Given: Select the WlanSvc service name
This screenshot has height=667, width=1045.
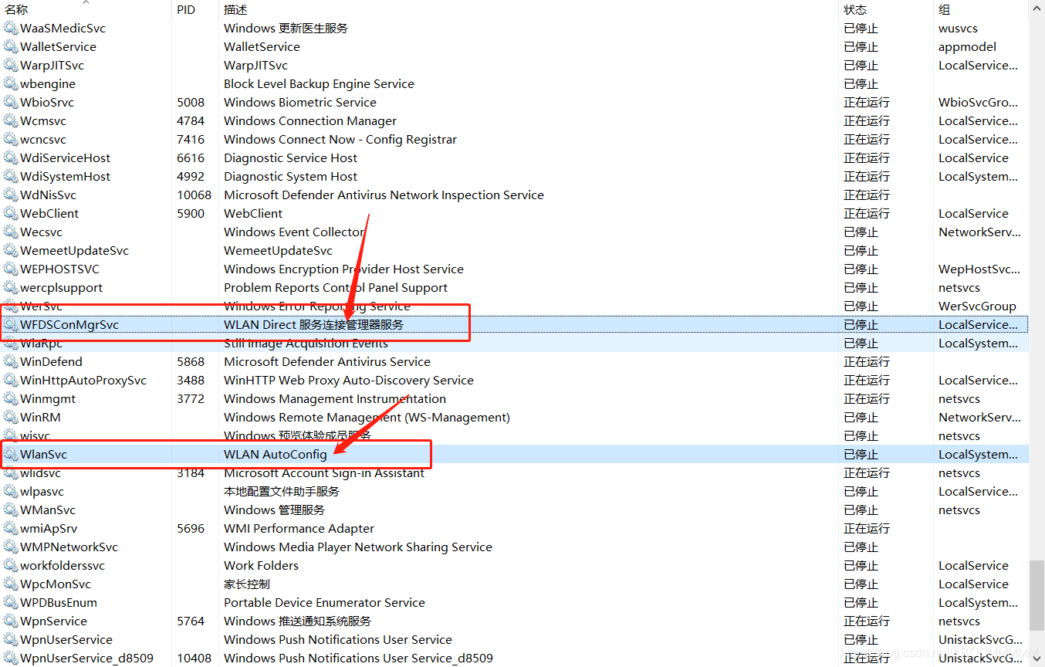Looking at the screenshot, I should 43,454.
